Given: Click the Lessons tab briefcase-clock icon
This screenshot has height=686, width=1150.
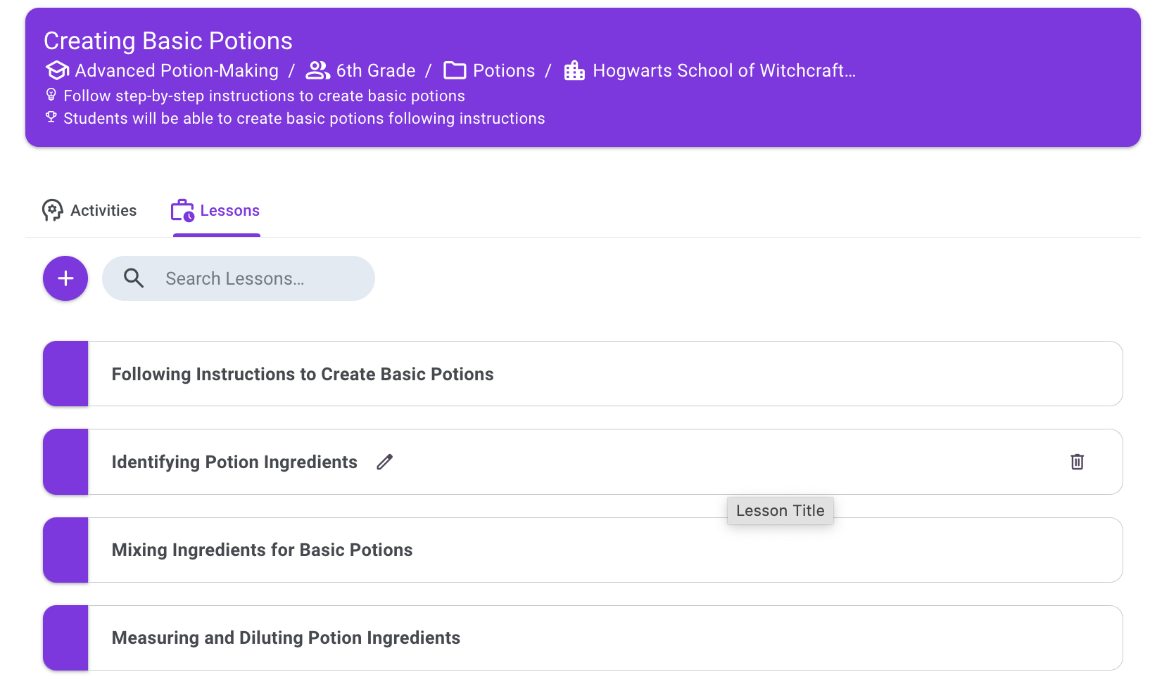Looking at the screenshot, I should pyautogui.click(x=182, y=210).
